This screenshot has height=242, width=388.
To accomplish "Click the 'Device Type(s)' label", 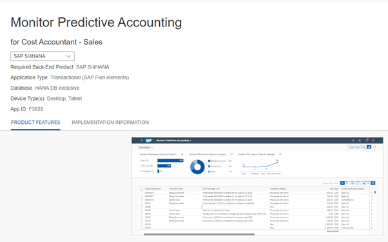I will [x=27, y=99].
